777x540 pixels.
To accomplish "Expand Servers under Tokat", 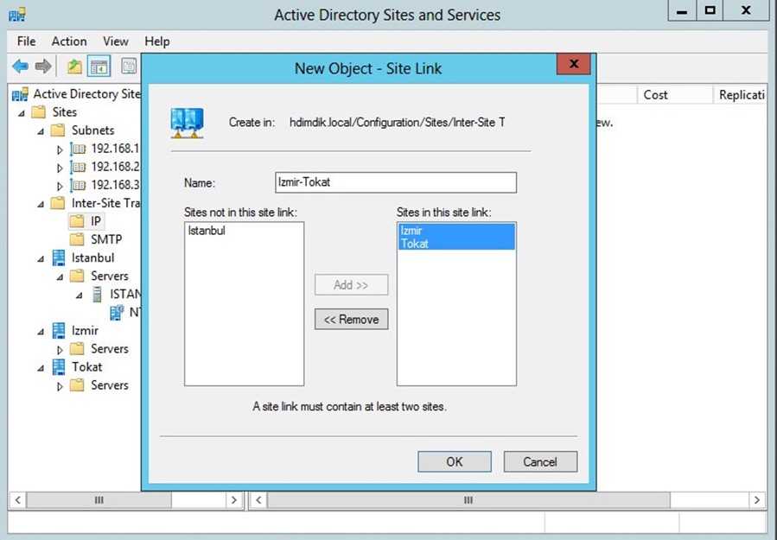I will [60, 386].
